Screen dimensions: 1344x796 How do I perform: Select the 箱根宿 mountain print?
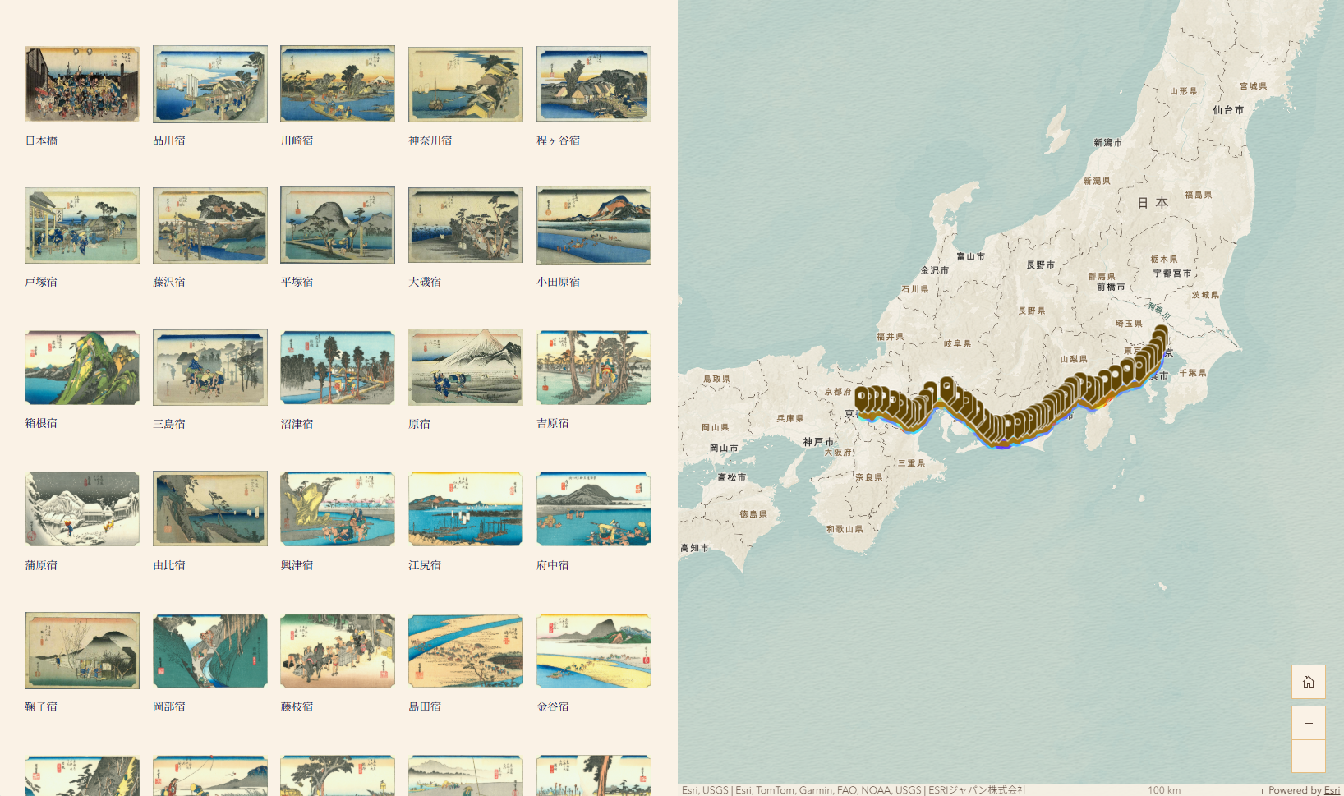click(x=82, y=367)
